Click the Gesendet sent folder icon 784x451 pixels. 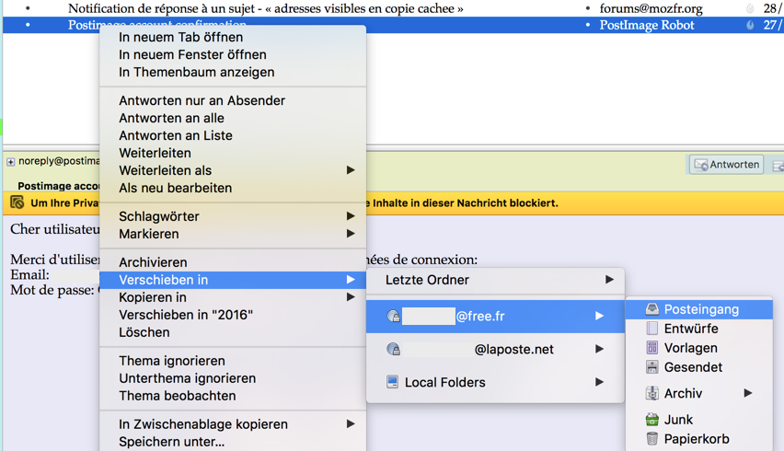click(651, 367)
